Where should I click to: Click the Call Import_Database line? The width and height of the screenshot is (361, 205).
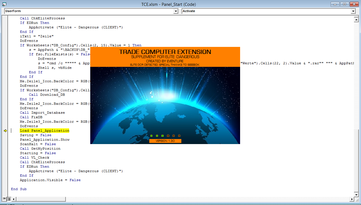pos(42,113)
